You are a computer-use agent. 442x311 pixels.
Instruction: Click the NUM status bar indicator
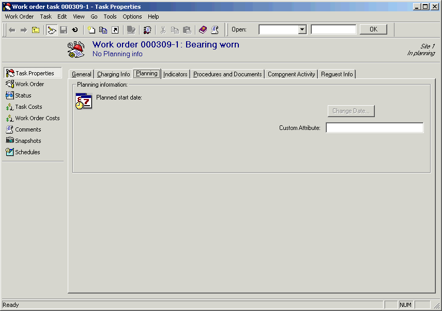click(405, 305)
